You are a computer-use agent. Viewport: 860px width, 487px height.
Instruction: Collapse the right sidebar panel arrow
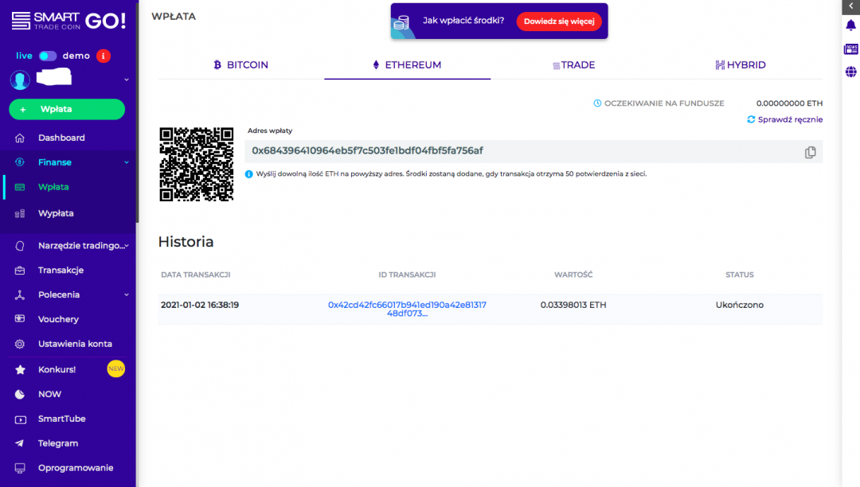point(850,6)
